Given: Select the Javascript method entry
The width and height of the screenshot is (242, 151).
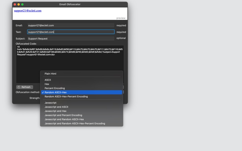Looking at the screenshot, I should tap(82, 103).
